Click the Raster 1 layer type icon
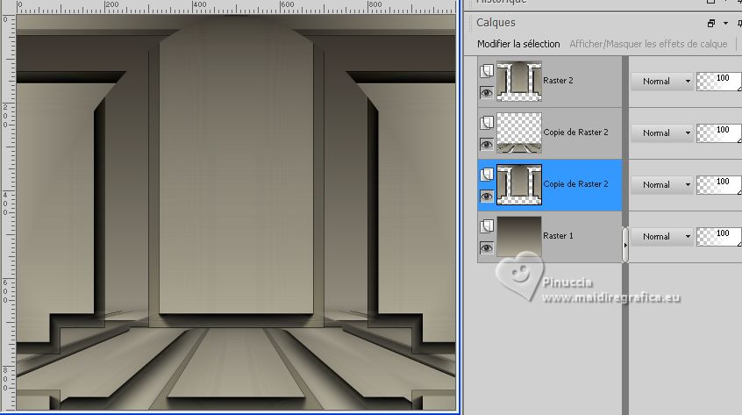This screenshot has height=415, width=742. point(487,226)
